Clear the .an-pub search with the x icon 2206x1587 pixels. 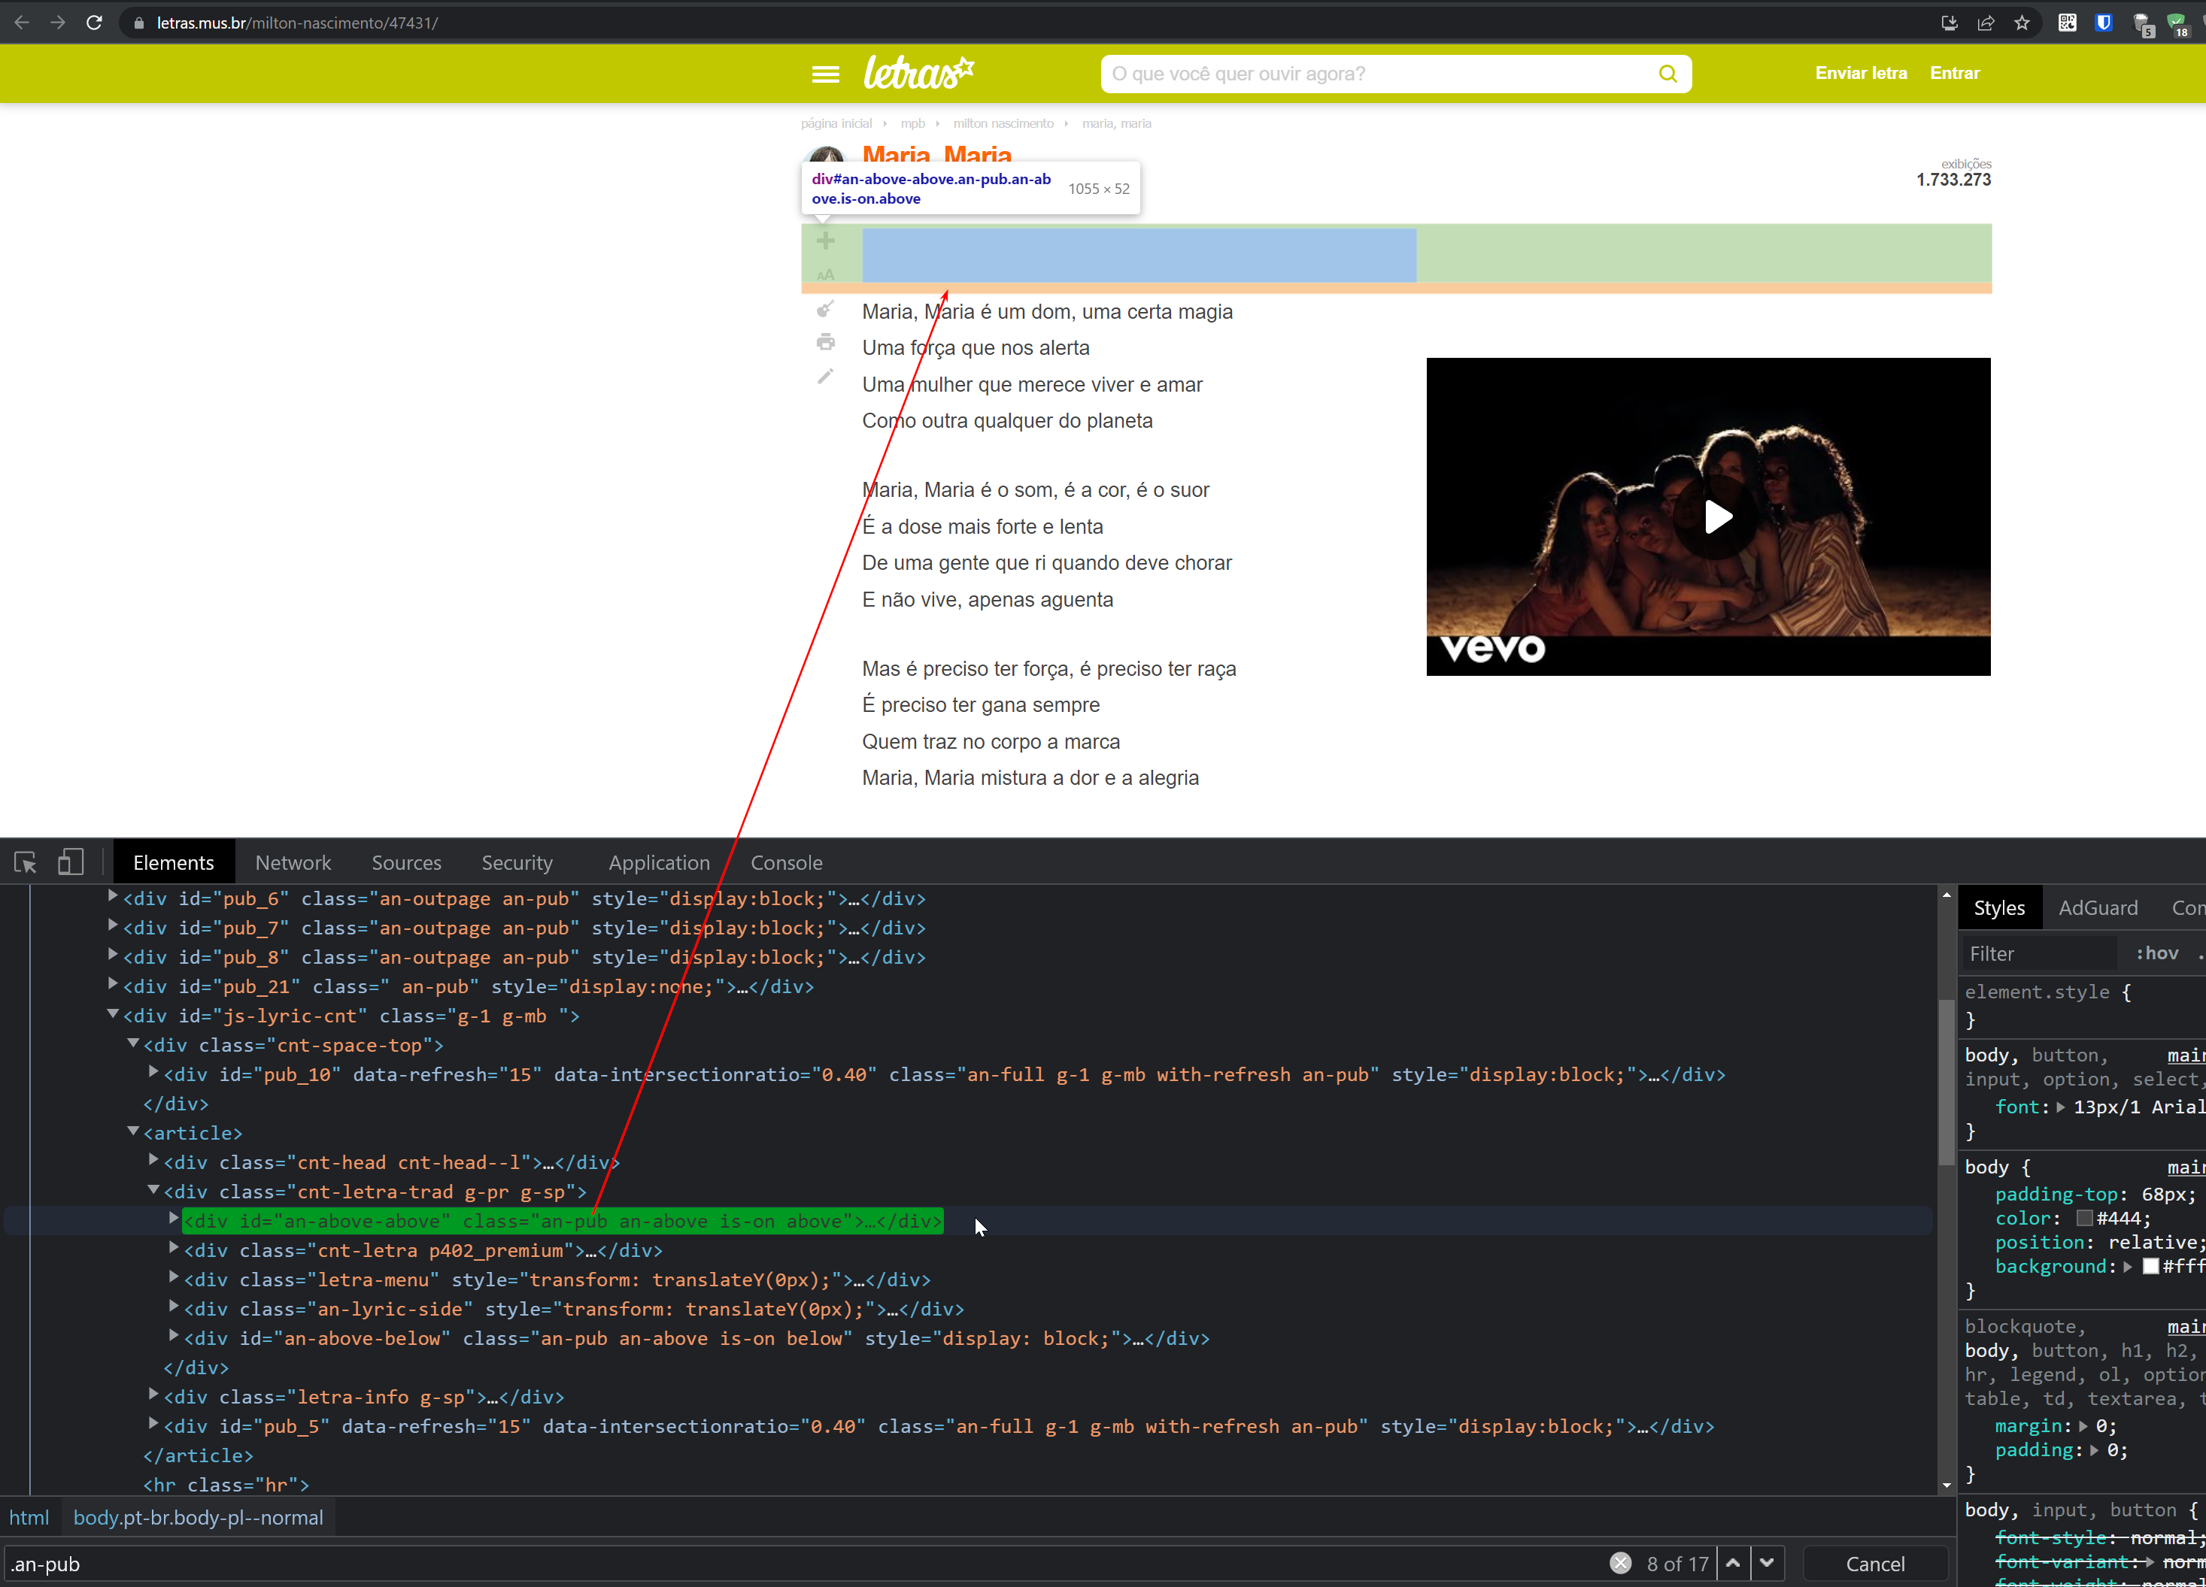pyautogui.click(x=1620, y=1564)
